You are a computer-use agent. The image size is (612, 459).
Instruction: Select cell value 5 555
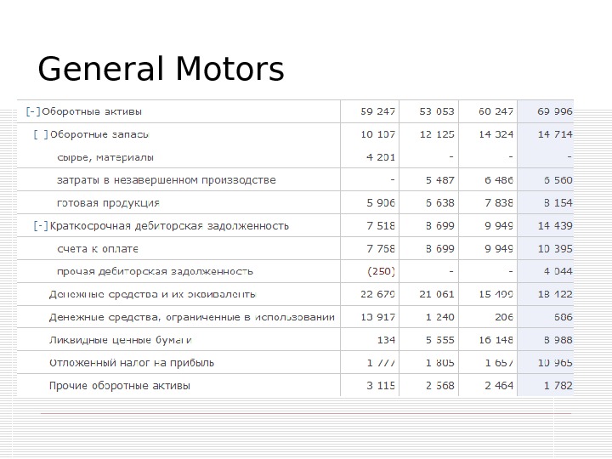(440, 340)
